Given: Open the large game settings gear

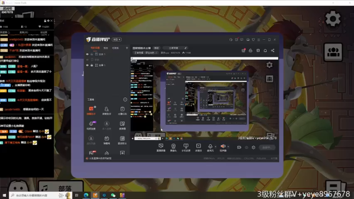Looking at the screenshot, I should pyautogui.click(x=333, y=18).
